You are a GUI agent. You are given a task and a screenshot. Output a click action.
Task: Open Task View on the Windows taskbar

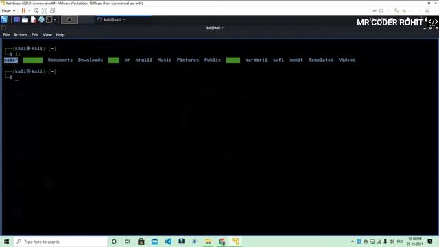pos(128,242)
